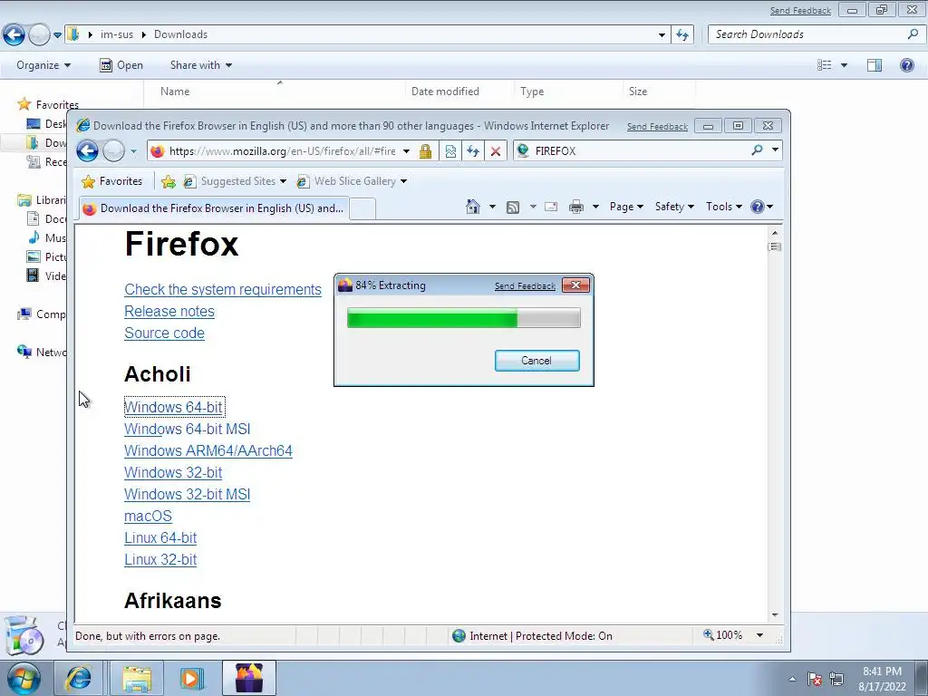Viewport: 928px width, 696px height.
Task: Click Read mail icon in IE toolbar
Action: tap(551, 207)
